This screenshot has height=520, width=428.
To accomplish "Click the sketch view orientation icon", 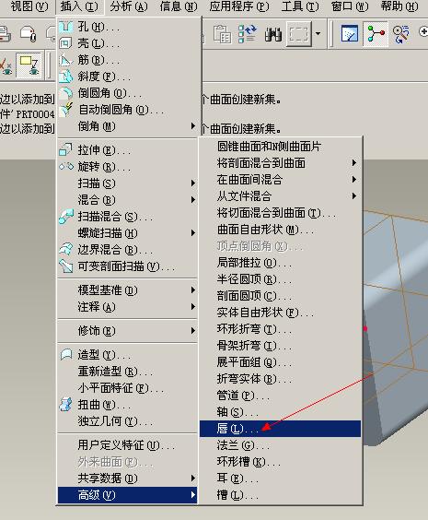I will pos(350,33).
